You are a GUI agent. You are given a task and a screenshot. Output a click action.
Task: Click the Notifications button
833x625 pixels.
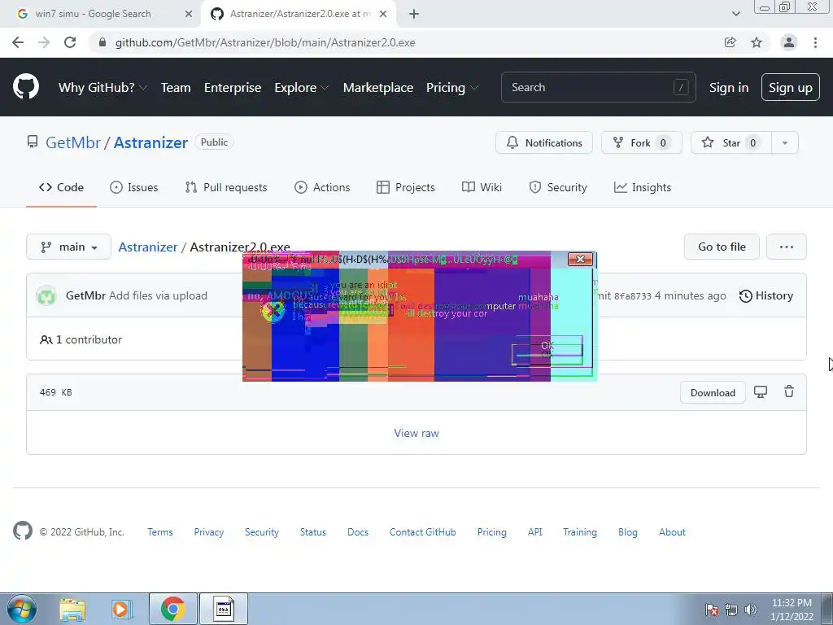coord(544,142)
